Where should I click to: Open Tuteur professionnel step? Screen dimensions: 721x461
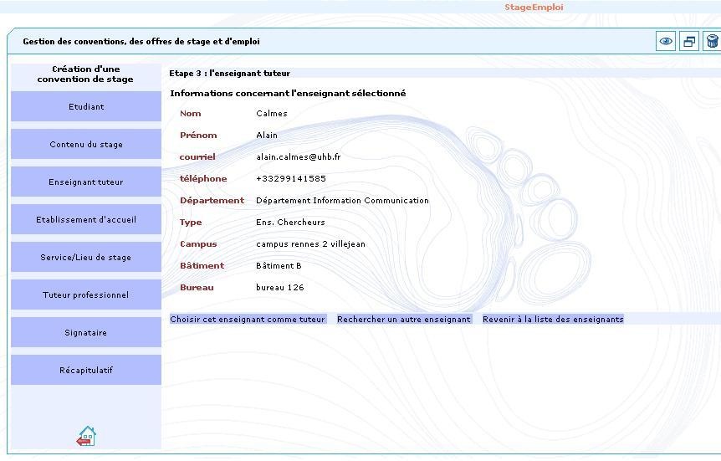86,295
